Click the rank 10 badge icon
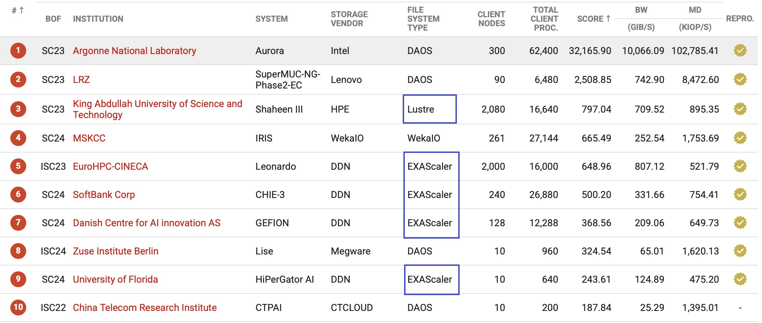This screenshot has width=762, height=323. (x=18, y=308)
